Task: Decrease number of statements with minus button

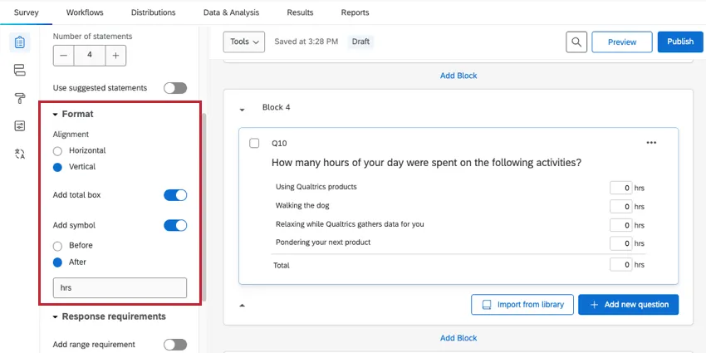Action: (64, 55)
